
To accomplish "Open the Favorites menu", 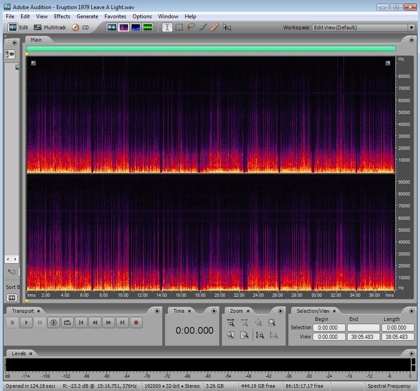I will point(115,16).
